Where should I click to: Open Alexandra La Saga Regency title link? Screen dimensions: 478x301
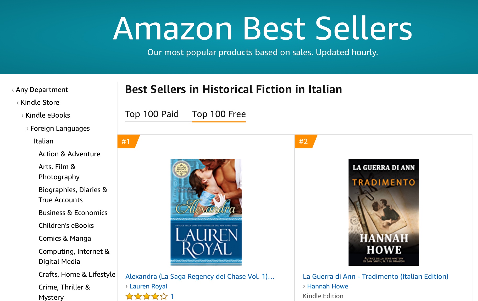click(x=200, y=276)
